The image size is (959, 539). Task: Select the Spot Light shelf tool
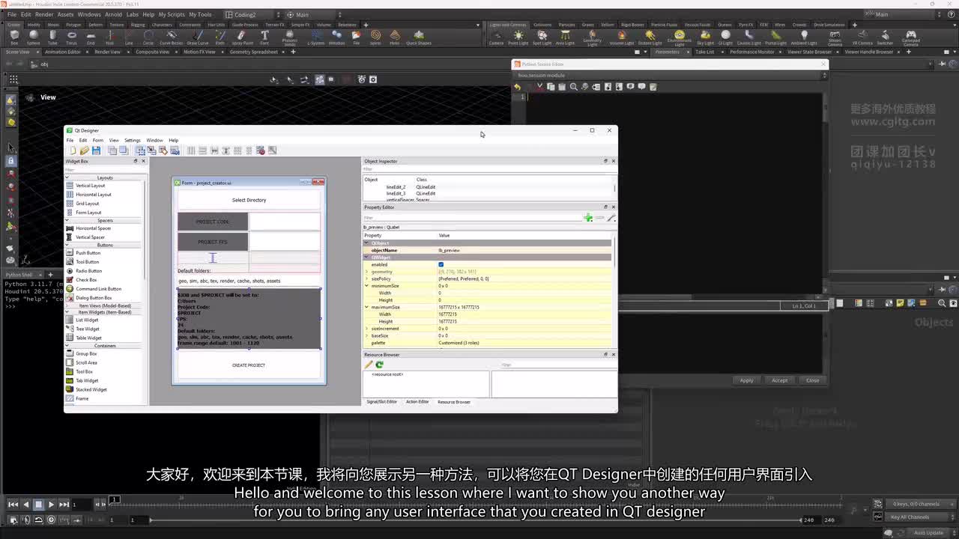pyautogui.click(x=542, y=37)
